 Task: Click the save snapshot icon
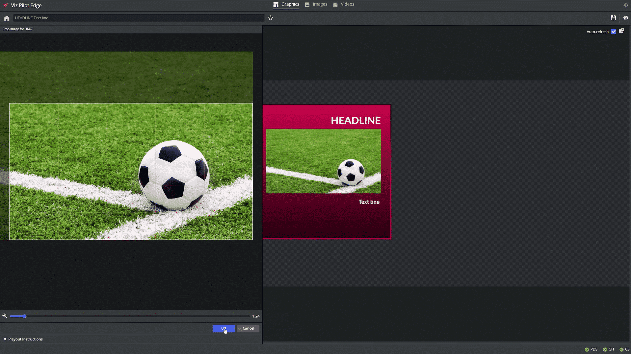[613, 18]
